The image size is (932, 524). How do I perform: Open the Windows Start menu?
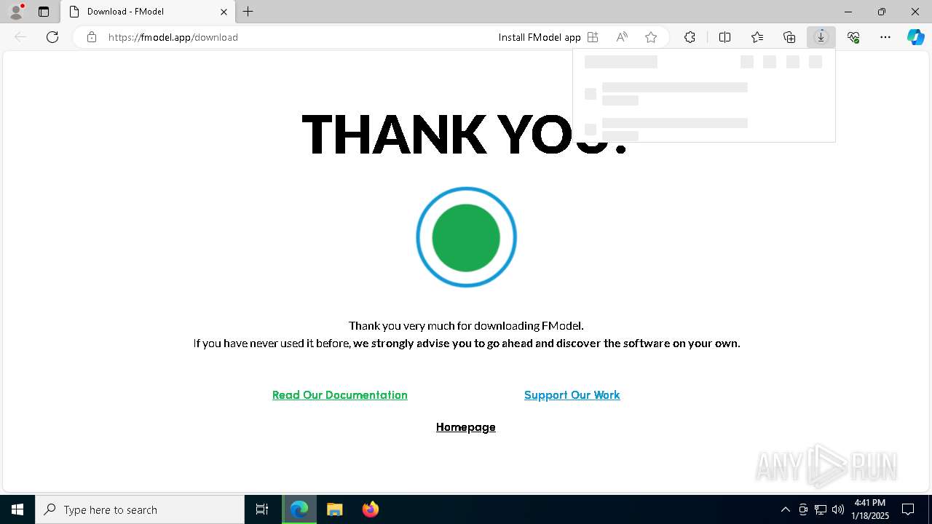[x=17, y=509]
